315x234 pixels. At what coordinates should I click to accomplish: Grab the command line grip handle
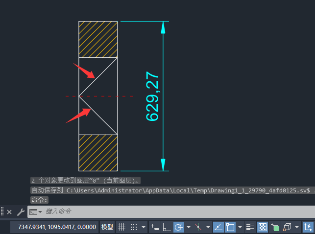[2, 211]
